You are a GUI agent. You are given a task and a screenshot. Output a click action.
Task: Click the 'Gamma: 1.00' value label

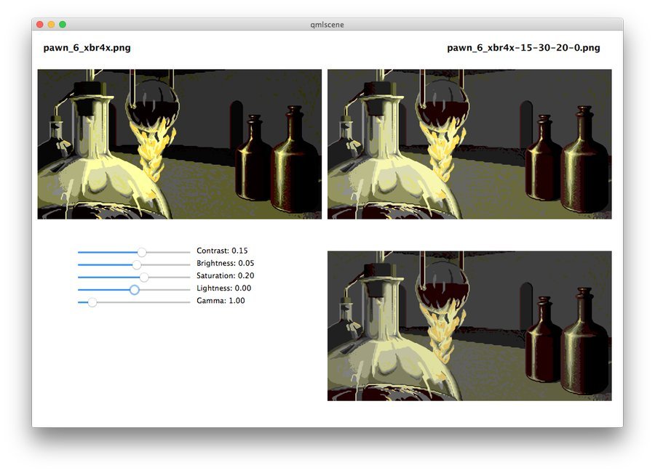point(221,300)
